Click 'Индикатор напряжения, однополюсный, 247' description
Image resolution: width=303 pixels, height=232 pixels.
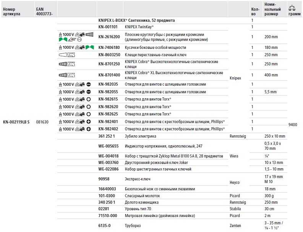tap(164, 146)
